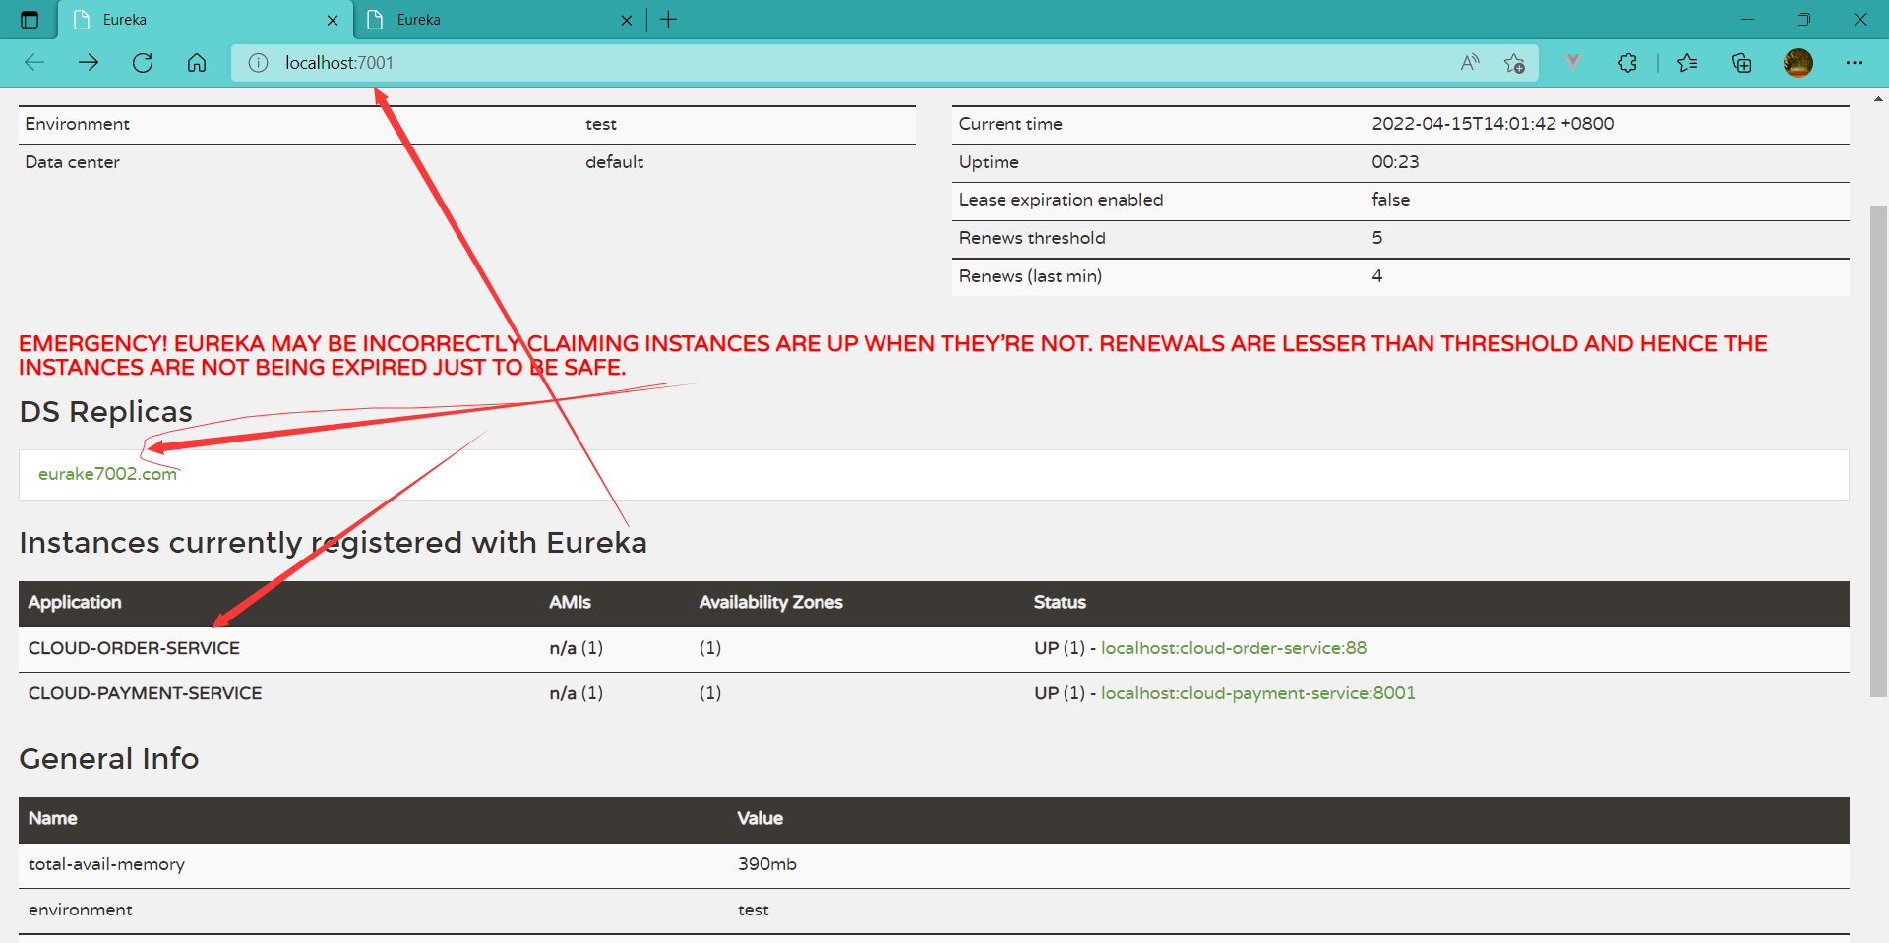Open localhost:cloud-payment-service:8001 link
The image size is (1889, 943).
tap(1258, 693)
